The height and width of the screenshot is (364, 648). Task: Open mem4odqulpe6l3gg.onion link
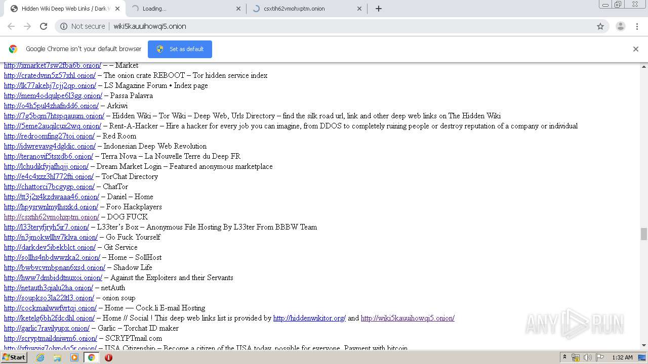tap(53, 96)
